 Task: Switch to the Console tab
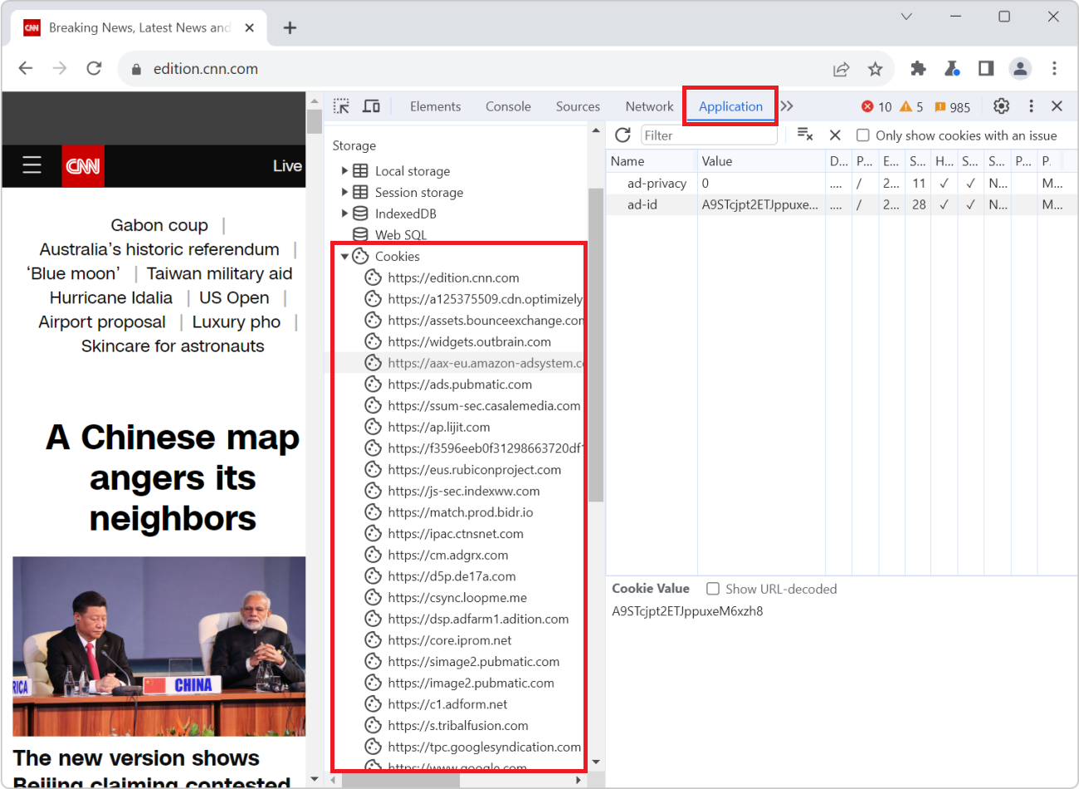coord(508,106)
